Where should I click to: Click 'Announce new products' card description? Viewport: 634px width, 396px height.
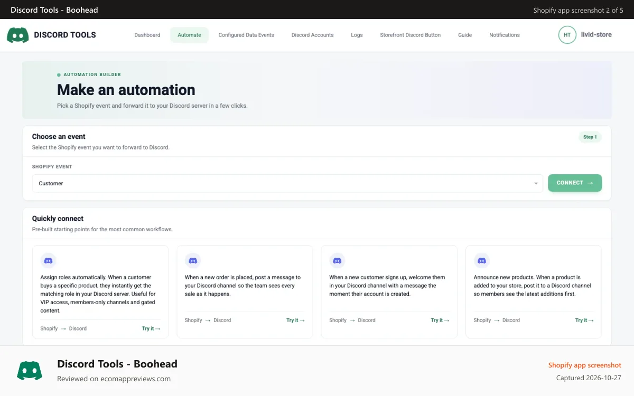(533, 286)
